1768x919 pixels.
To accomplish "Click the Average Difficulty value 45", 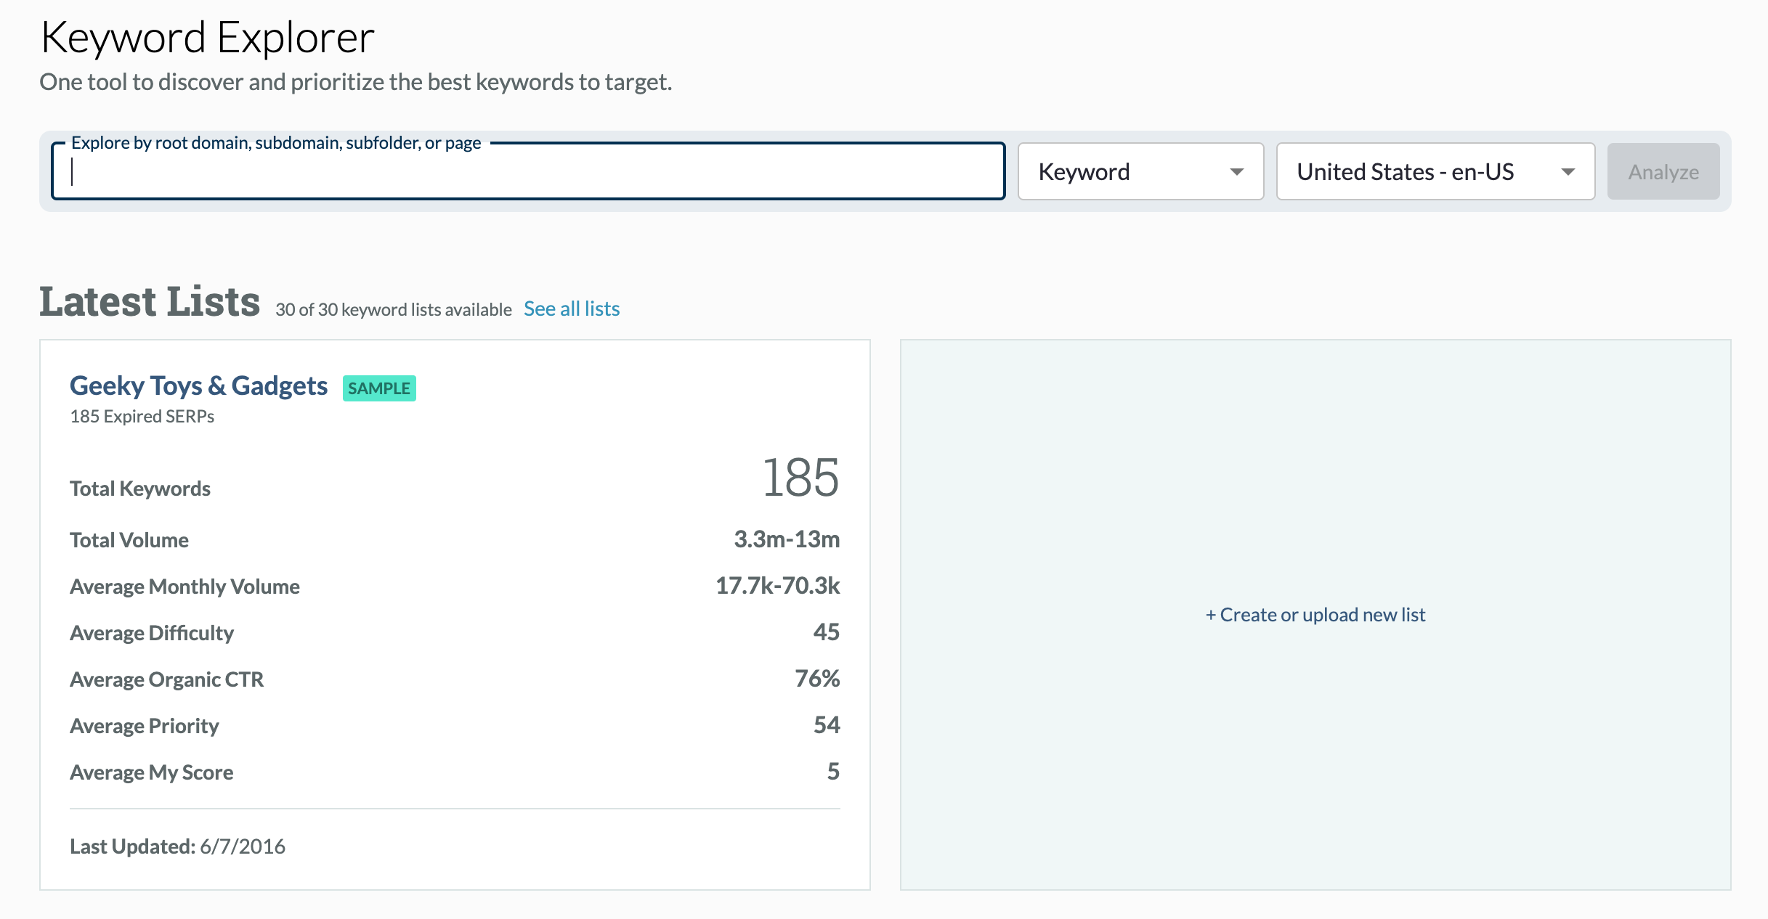I will point(826,632).
